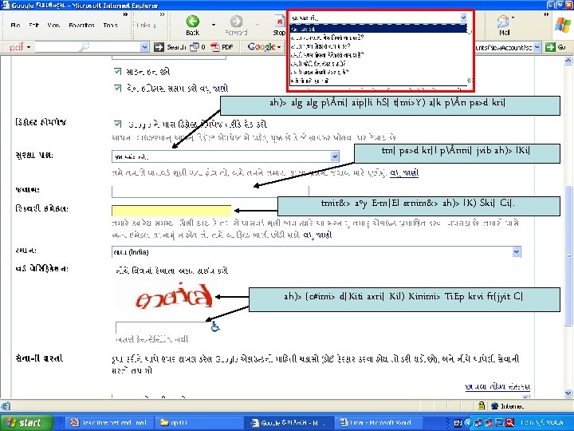This screenshot has width=574, height=431.
Task: Open the Favorites menu
Action: point(81,26)
